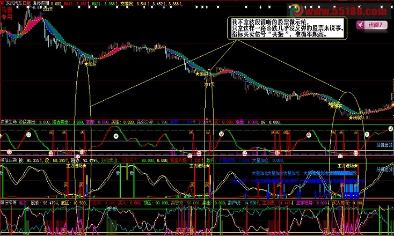Click the 段: 88.393 value
The height and width of the screenshot is (236, 394).
click(x=56, y=160)
